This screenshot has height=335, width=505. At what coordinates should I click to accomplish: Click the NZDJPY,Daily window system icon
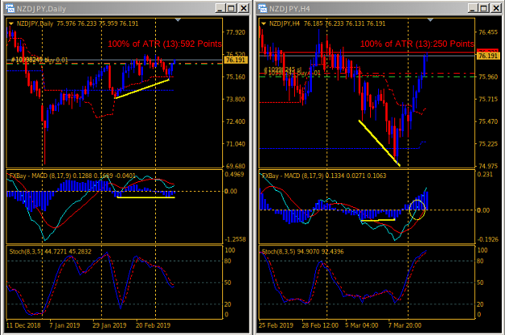coord(11,8)
